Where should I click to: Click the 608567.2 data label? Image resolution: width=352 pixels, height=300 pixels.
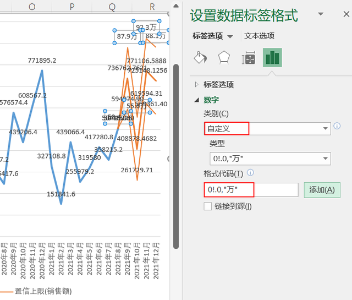coord(32,96)
